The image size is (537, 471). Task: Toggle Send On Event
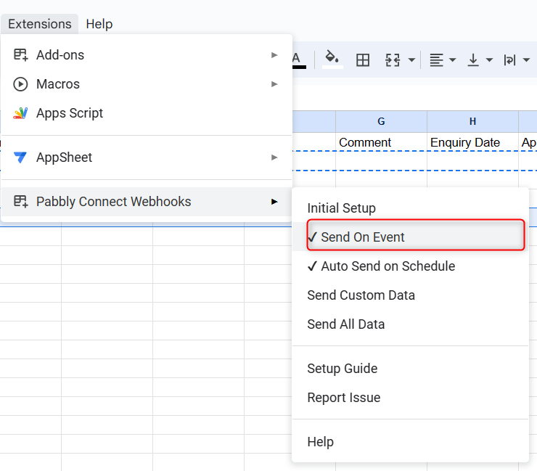point(410,237)
